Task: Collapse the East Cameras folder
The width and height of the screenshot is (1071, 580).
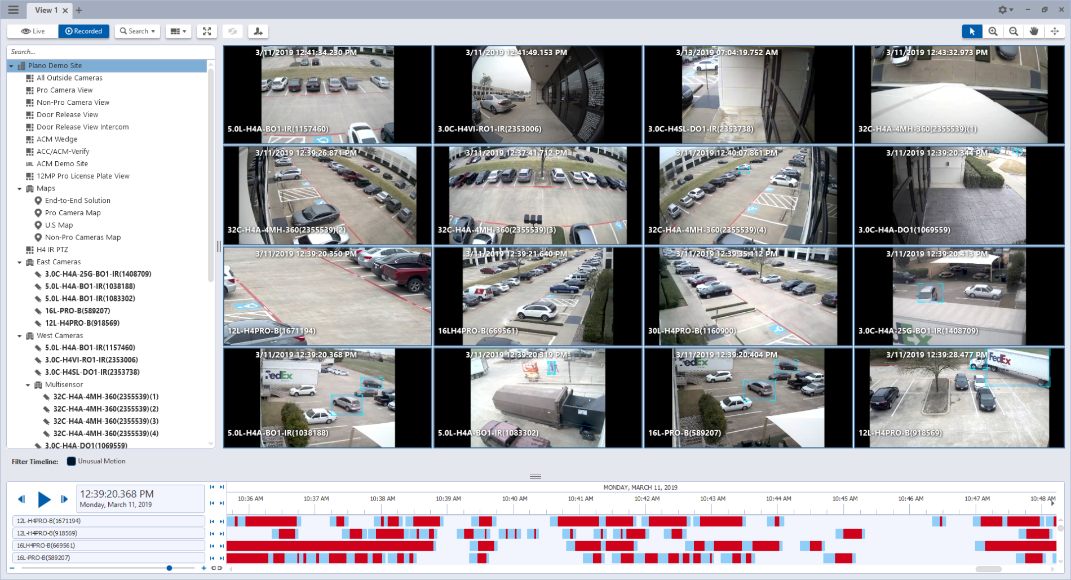Action: point(20,262)
